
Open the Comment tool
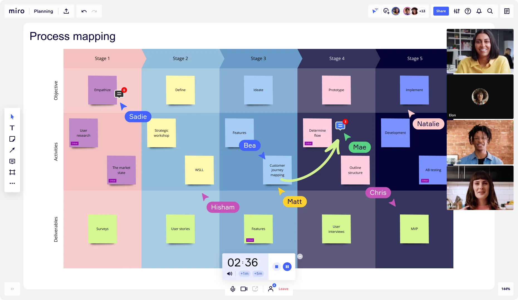click(12, 161)
